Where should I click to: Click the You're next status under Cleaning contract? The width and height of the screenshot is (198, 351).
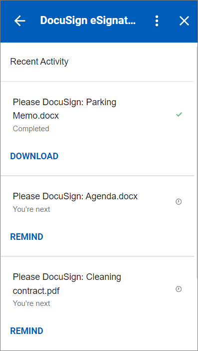pyautogui.click(x=31, y=303)
